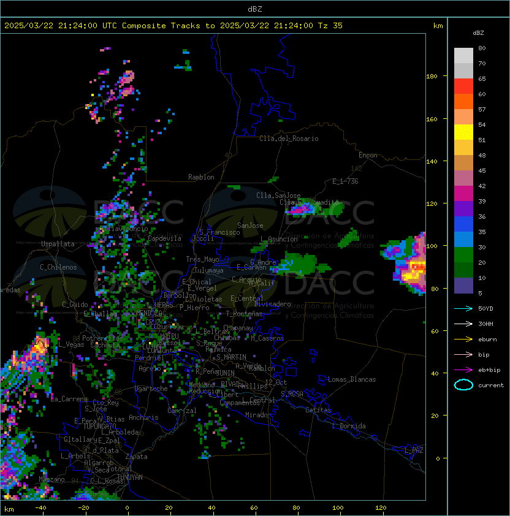Click the 'L_Asuncion' map label
This screenshot has width=510, height=516.
pos(279,239)
